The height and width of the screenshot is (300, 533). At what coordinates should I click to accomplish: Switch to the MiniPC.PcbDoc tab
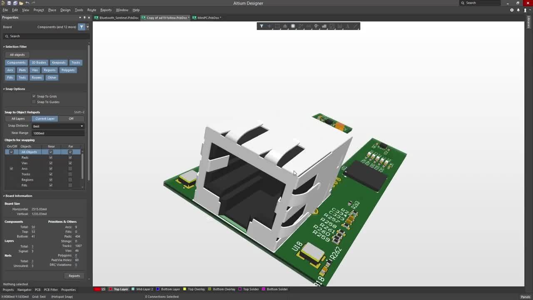[x=208, y=18]
